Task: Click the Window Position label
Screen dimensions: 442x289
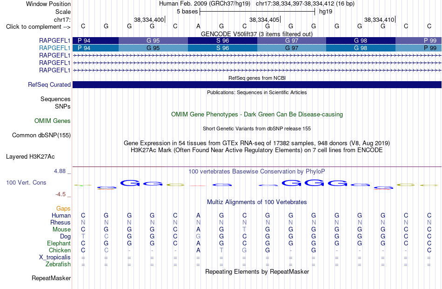Action: pos(48,4)
